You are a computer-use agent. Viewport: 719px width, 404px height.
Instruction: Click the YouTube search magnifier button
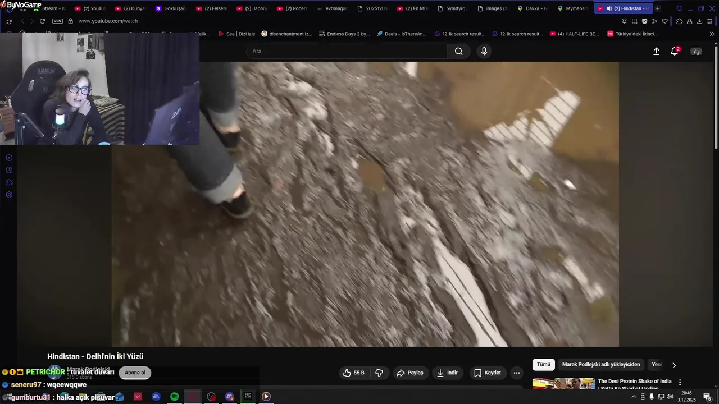[x=458, y=51]
